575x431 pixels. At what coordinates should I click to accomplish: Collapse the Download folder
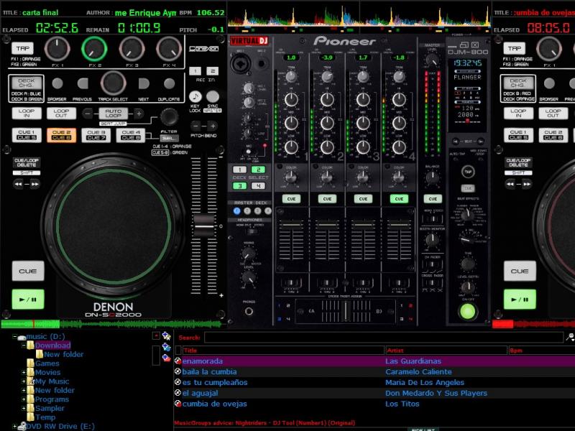pyautogui.click(x=24, y=345)
